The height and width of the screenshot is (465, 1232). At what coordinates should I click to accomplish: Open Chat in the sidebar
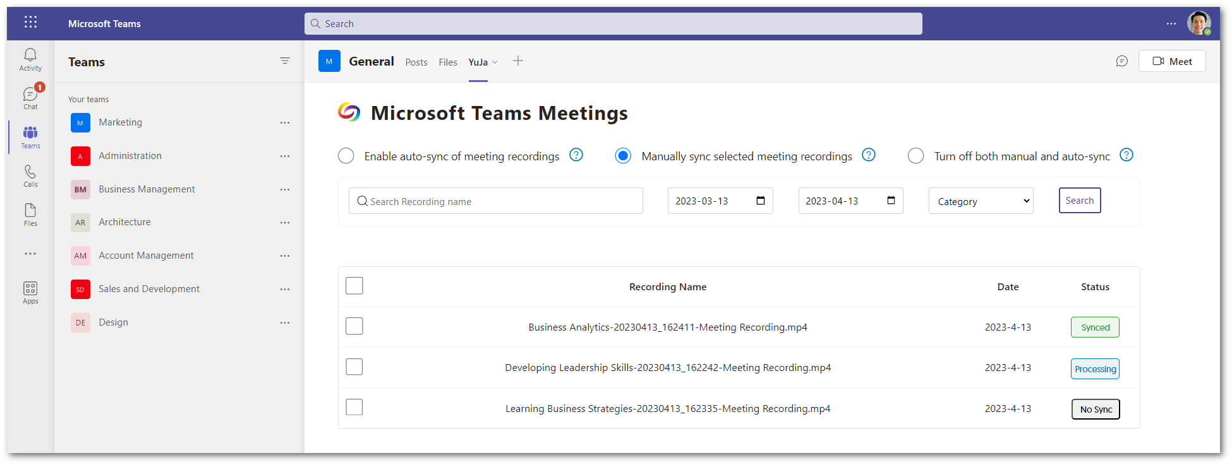(x=30, y=98)
